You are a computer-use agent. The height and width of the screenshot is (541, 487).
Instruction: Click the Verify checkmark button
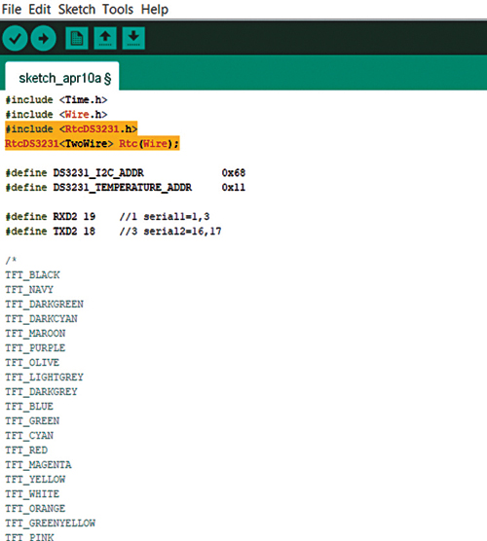pyautogui.click(x=15, y=38)
